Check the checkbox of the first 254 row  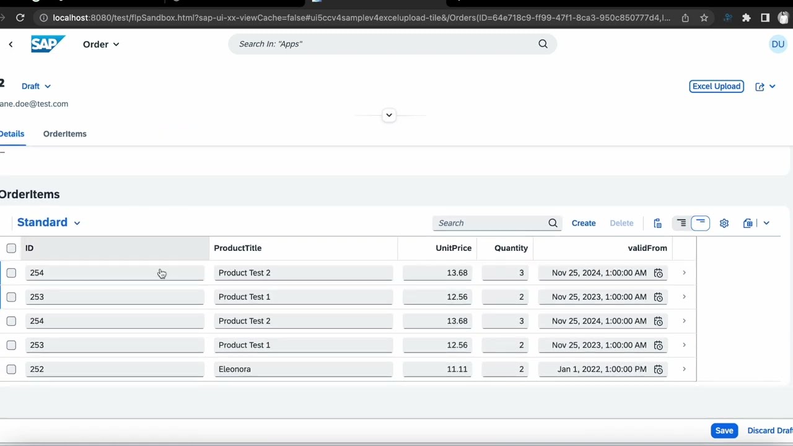pos(11,273)
